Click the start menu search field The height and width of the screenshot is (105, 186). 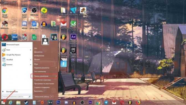click(17, 97)
